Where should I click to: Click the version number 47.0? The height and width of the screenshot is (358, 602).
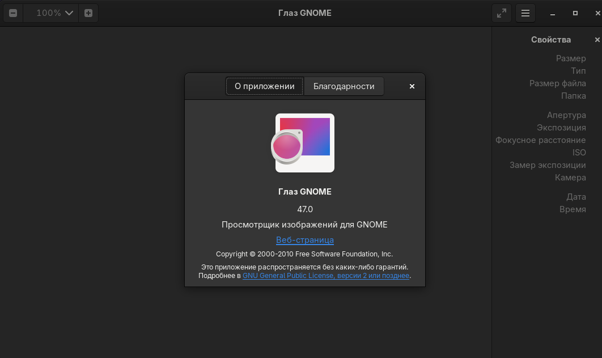coord(305,209)
